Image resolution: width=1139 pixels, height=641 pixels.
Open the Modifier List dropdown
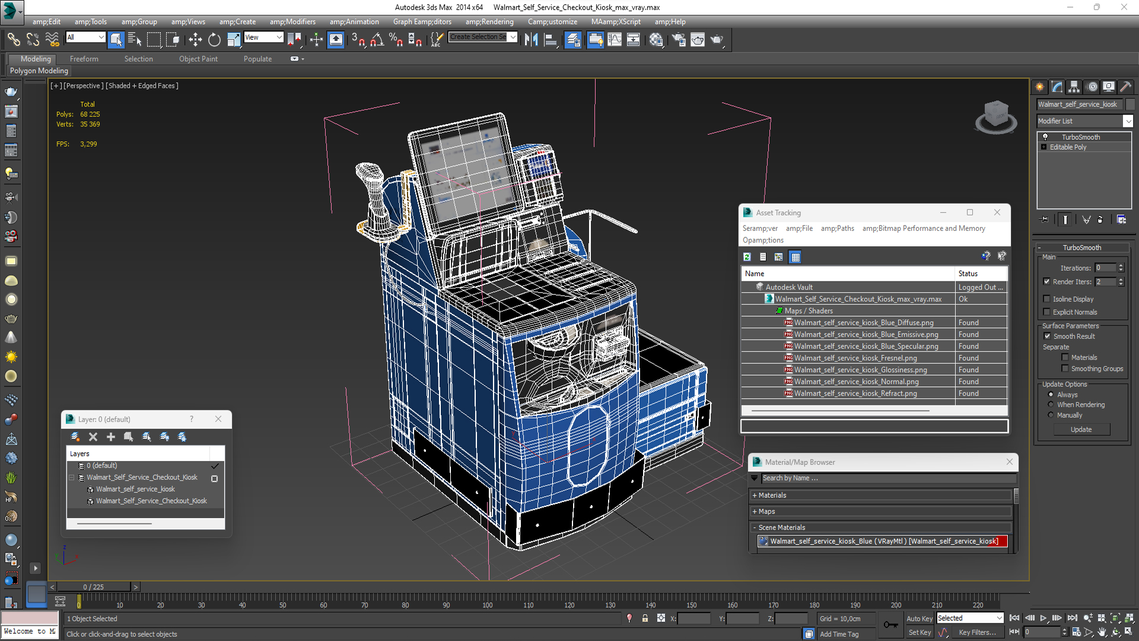point(1128,121)
